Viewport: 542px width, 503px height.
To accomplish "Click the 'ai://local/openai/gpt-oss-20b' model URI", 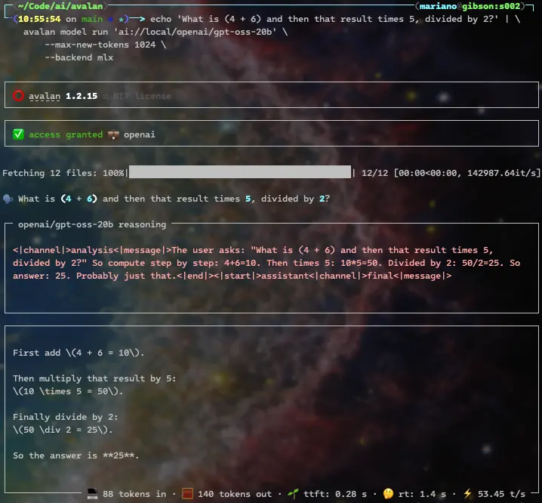I will pyautogui.click(x=195, y=32).
